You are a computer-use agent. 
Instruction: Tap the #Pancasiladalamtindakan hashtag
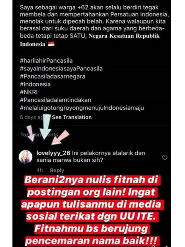[x=55, y=100]
